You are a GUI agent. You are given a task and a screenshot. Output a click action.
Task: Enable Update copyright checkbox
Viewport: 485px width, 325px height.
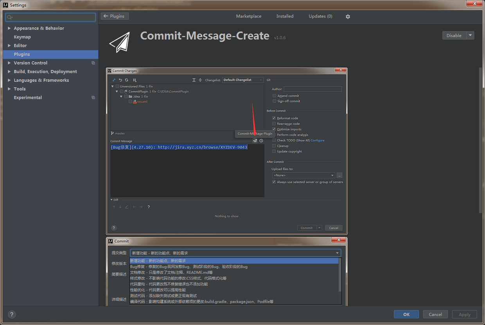pyautogui.click(x=274, y=151)
